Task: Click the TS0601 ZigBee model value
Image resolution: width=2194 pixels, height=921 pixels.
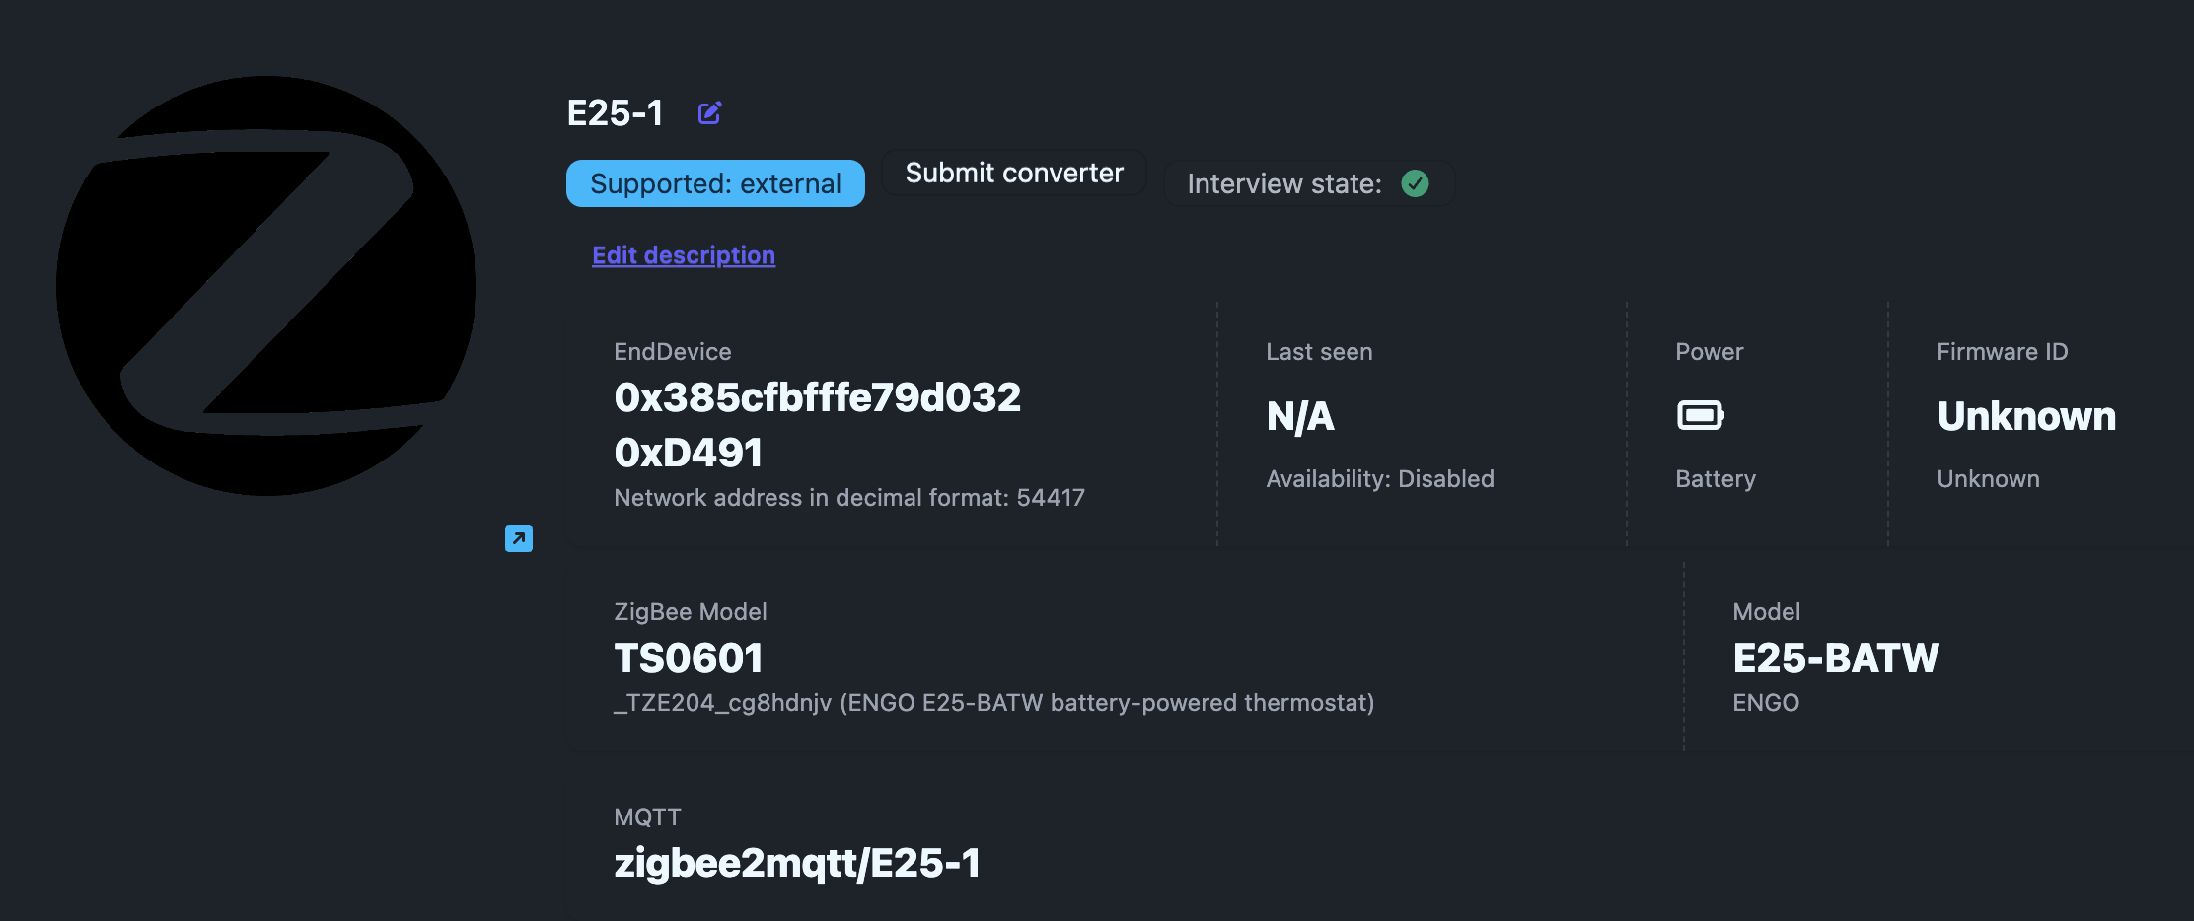Action: coord(688,658)
